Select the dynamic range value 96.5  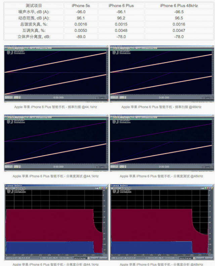(179, 18)
